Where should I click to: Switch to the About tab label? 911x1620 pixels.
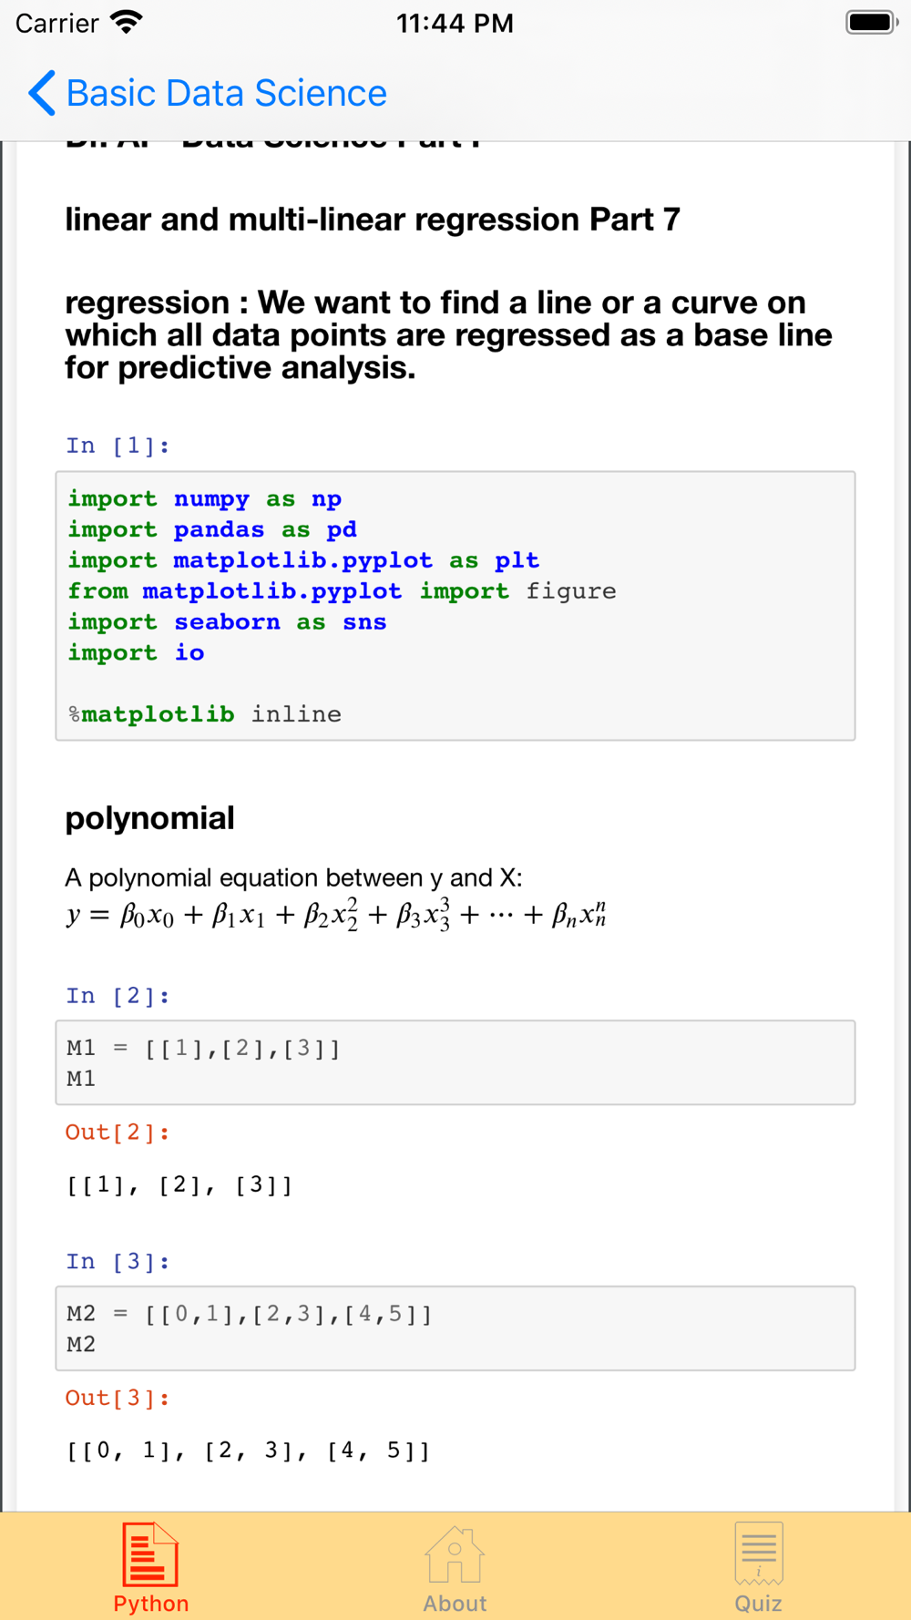[x=455, y=1603]
